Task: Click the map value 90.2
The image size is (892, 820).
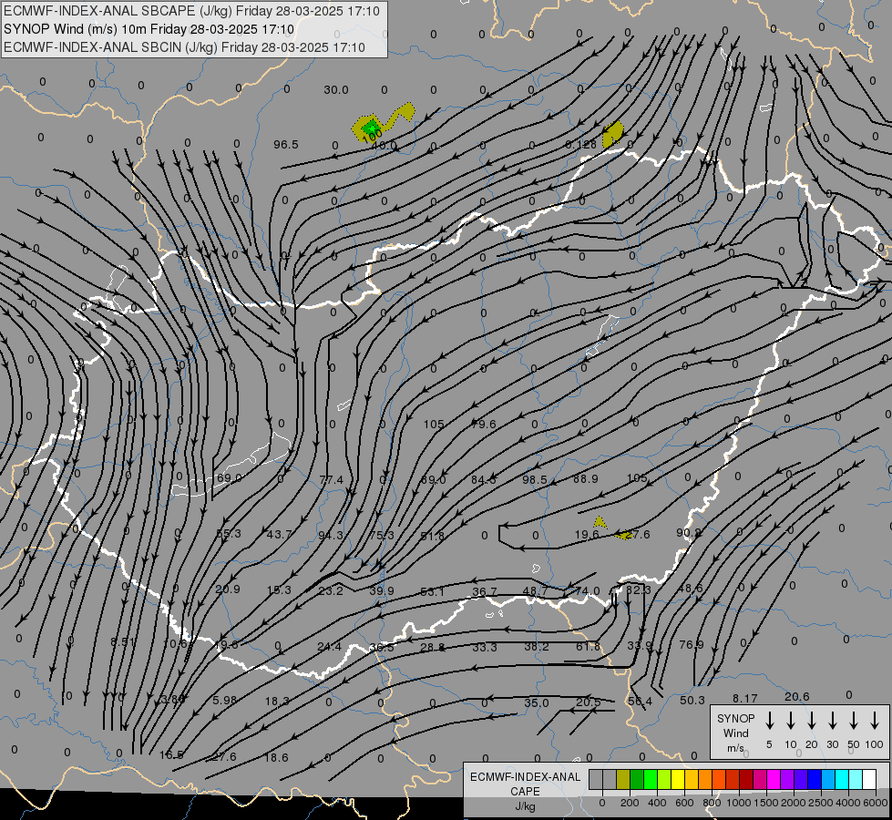Action: pos(688,533)
